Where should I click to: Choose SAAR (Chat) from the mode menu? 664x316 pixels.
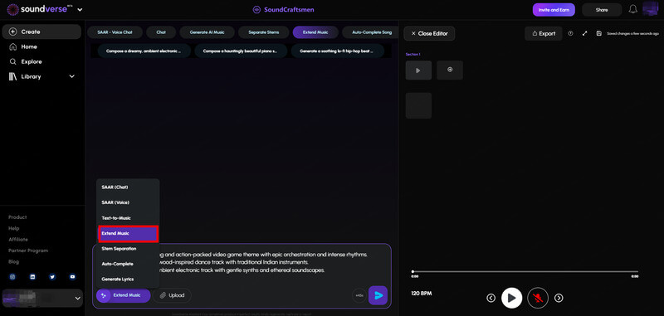[x=128, y=187]
